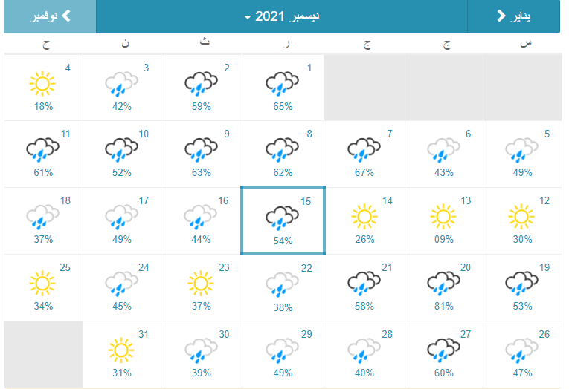Click the sun icon on December 31
Image resolution: width=569 pixels, height=389 pixels.
[122, 350]
